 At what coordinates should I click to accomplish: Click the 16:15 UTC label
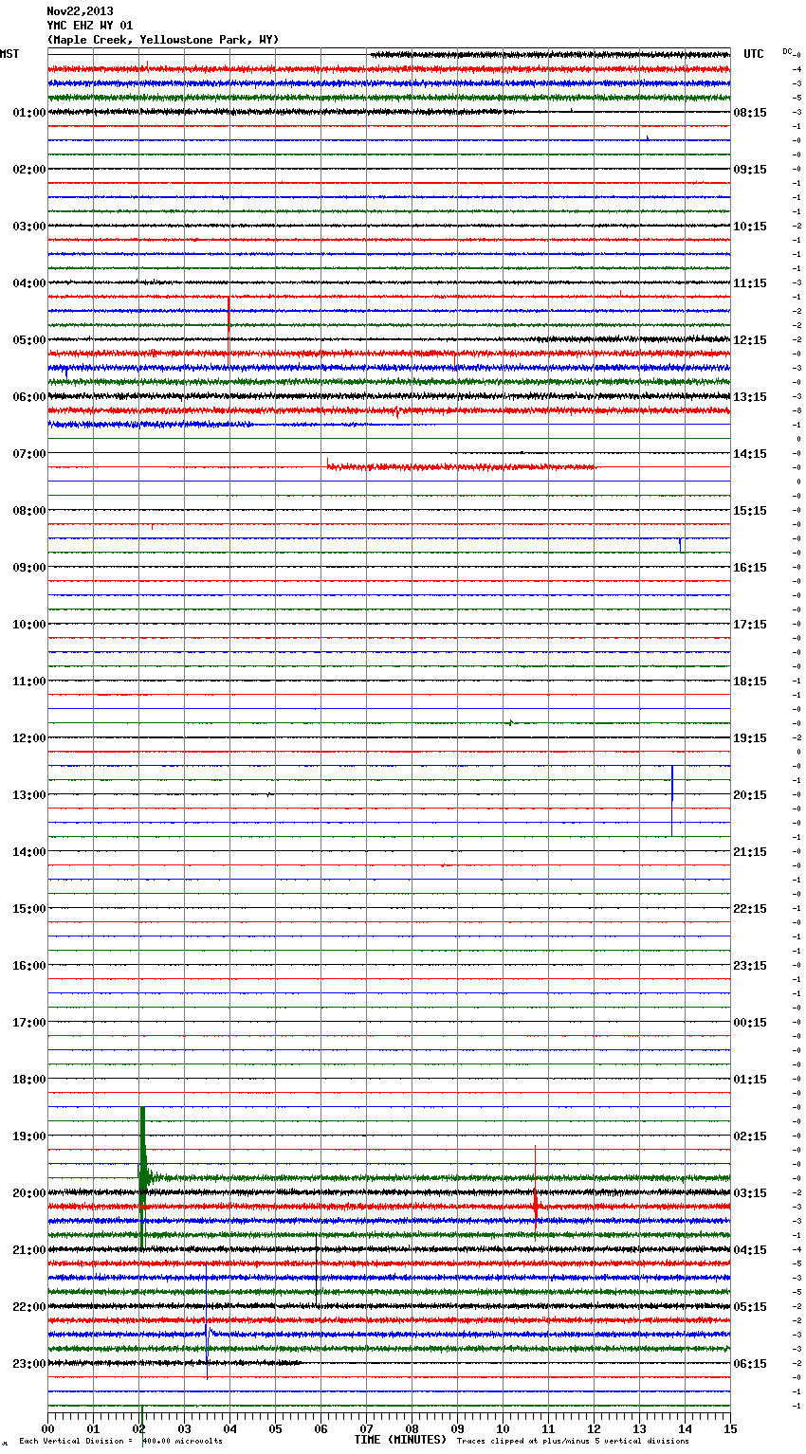point(750,568)
